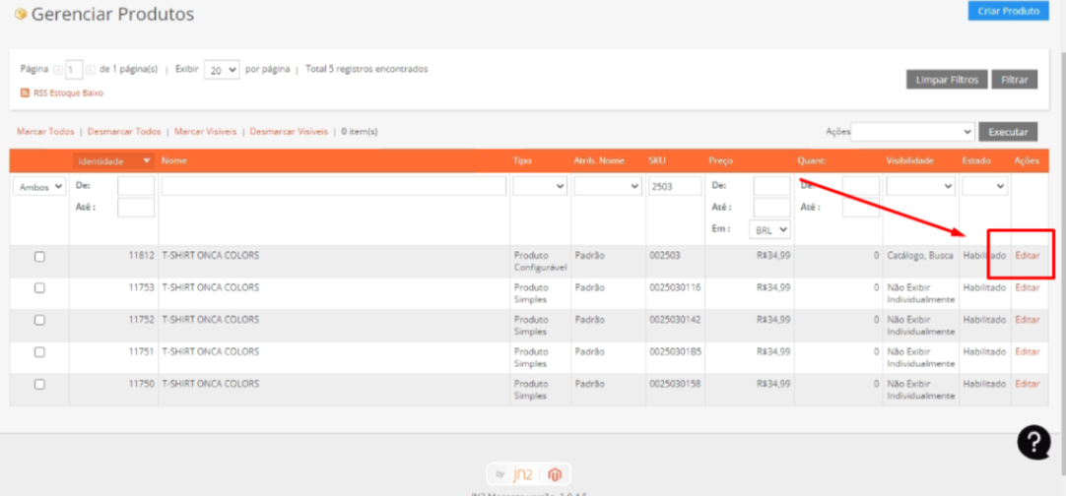Sort by the Preço column header
Image resolution: width=1066 pixels, height=496 pixels.
[x=720, y=161]
